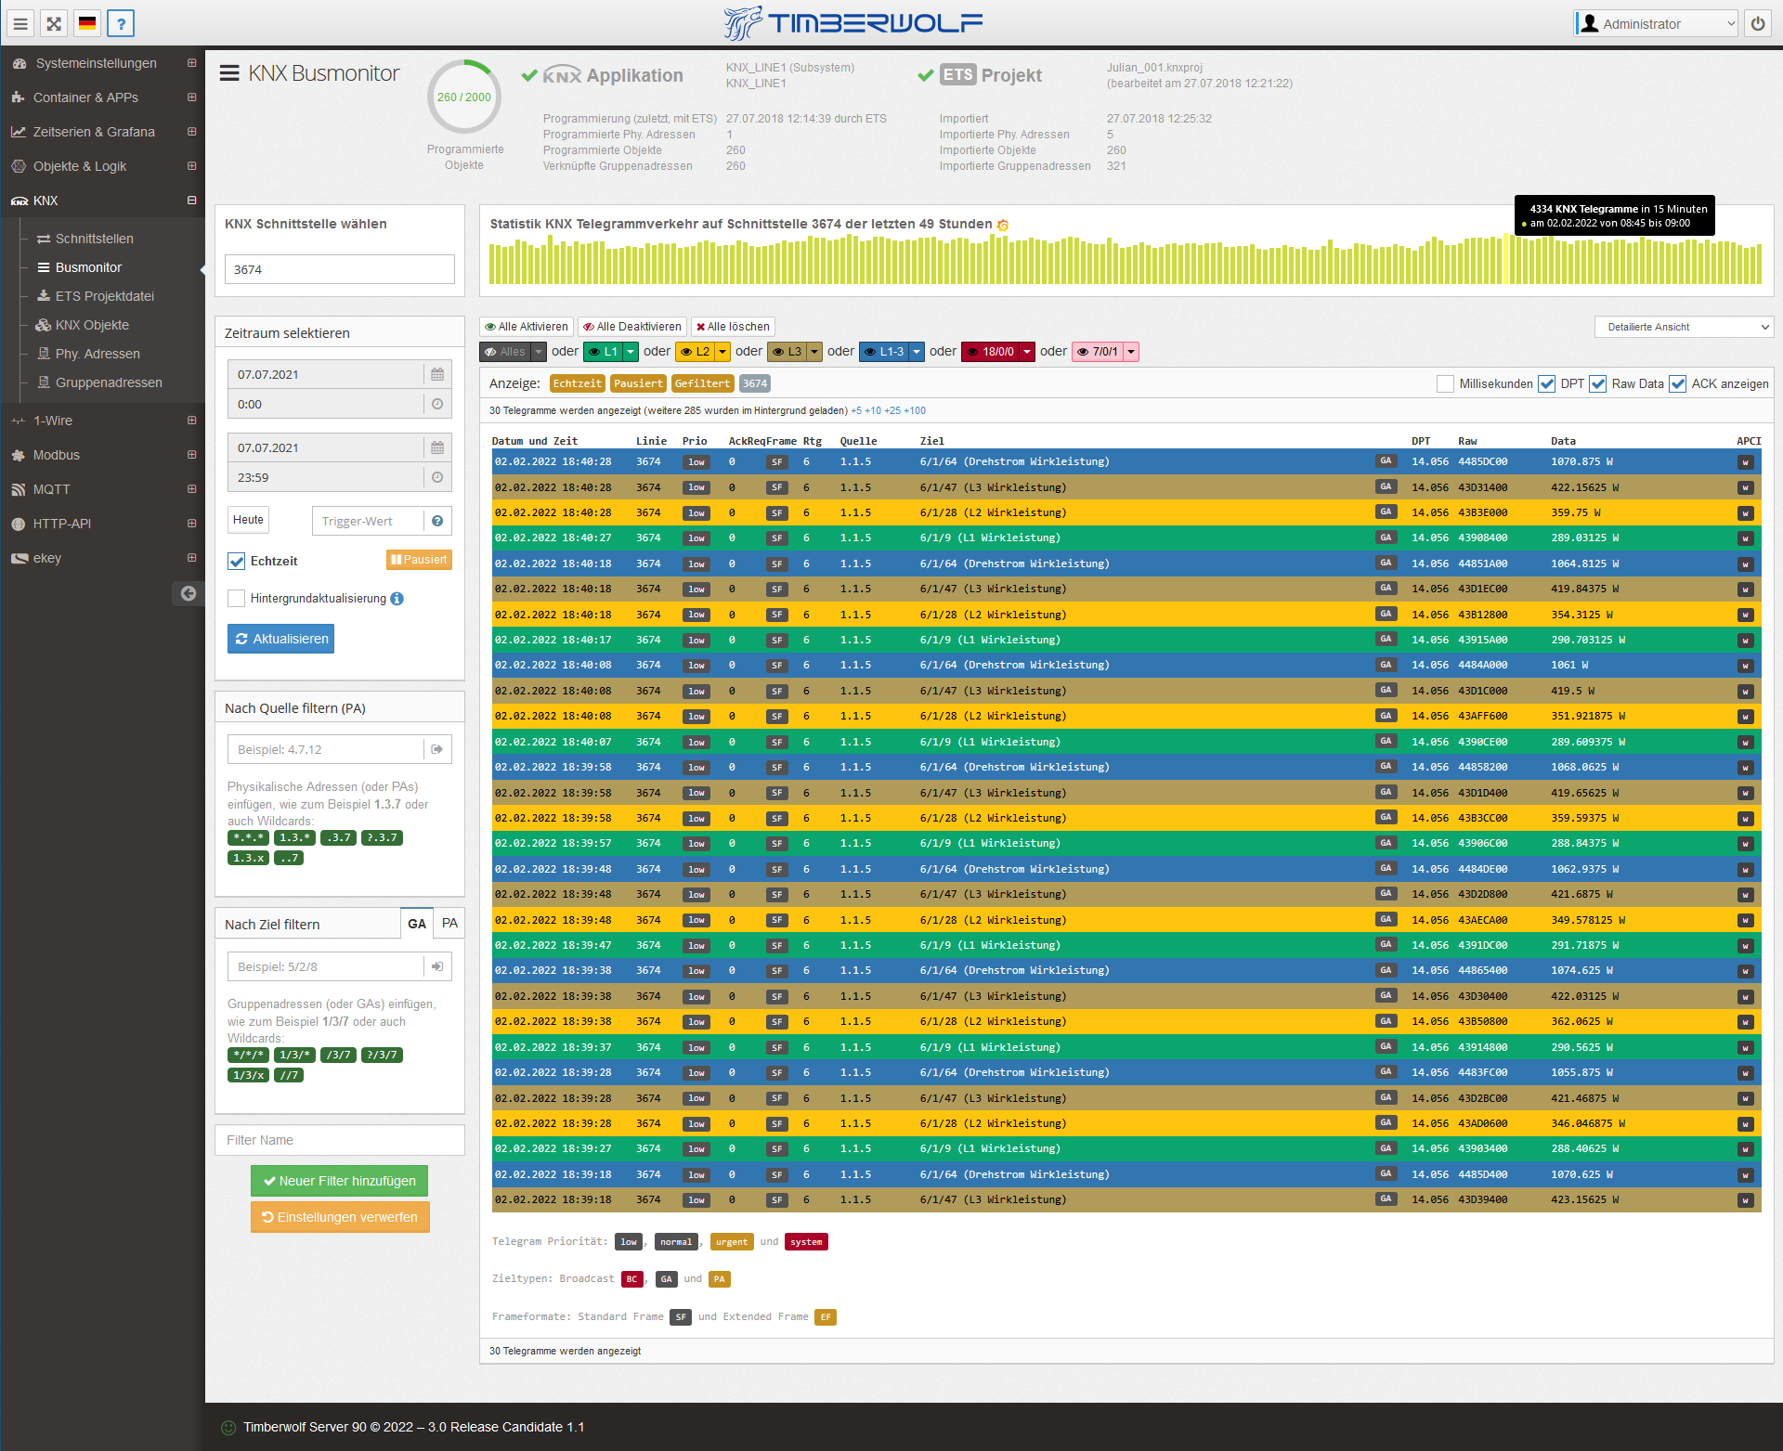The height and width of the screenshot is (1451, 1783).
Task: Toggle visibility of L2 filter
Action: tap(696, 352)
